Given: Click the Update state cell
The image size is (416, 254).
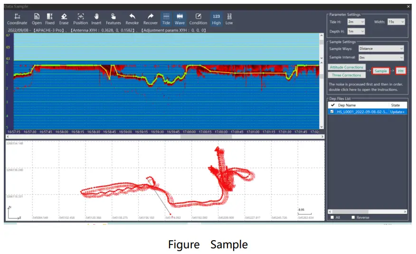Looking at the screenshot, I should coord(397,112).
